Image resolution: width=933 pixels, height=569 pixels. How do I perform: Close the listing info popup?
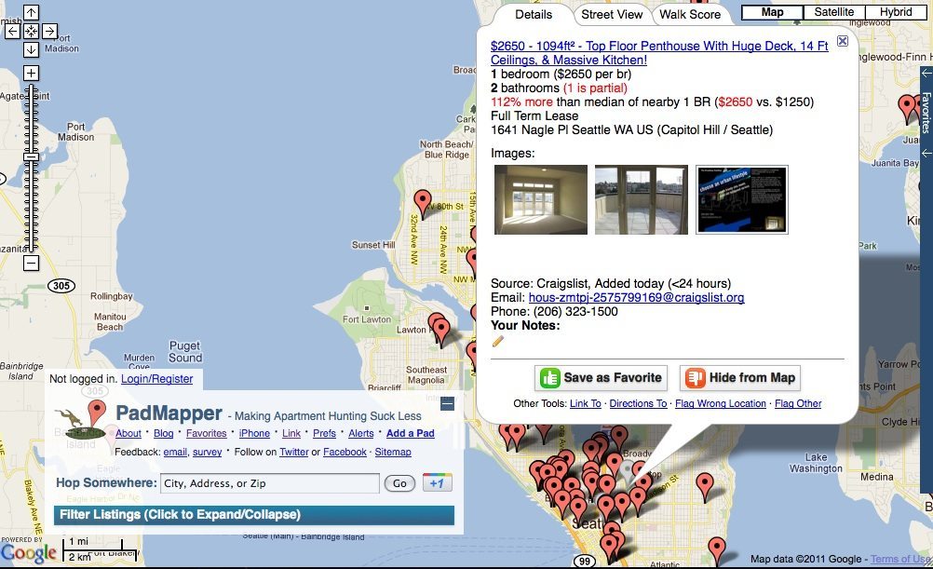pos(843,41)
